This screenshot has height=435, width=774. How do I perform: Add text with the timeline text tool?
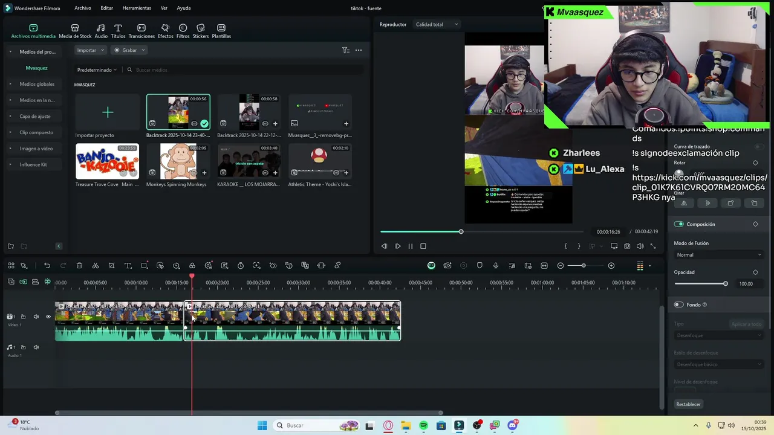(x=128, y=266)
